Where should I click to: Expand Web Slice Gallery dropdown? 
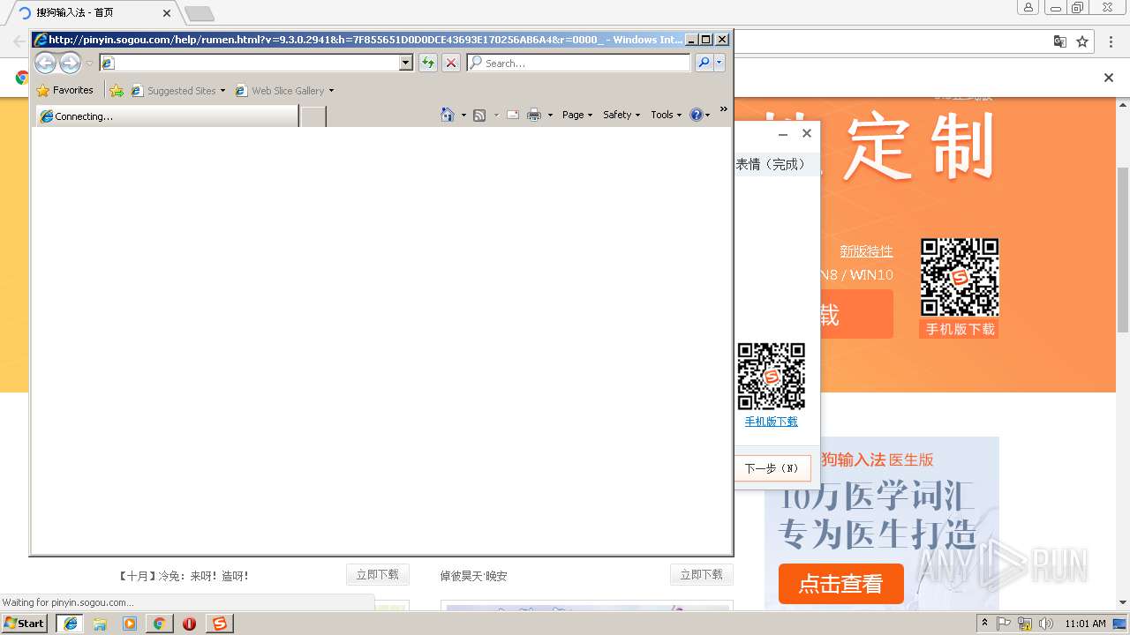click(331, 91)
